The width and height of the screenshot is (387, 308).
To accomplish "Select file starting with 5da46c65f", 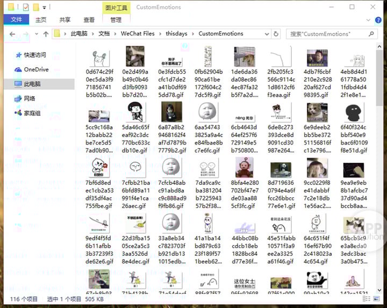I will pyautogui.click(x=135, y=128).
